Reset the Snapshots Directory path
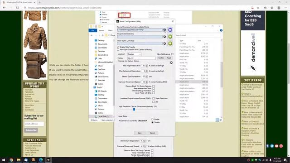Viewport: 290px width, 163px height. [164, 37]
